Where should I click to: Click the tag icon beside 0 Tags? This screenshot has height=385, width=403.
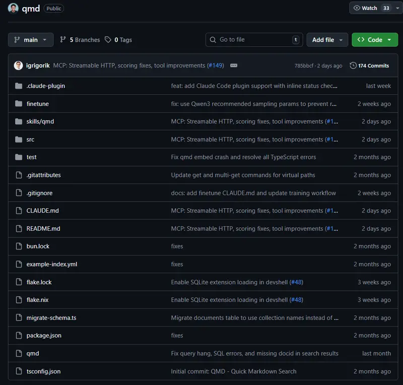pos(108,40)
